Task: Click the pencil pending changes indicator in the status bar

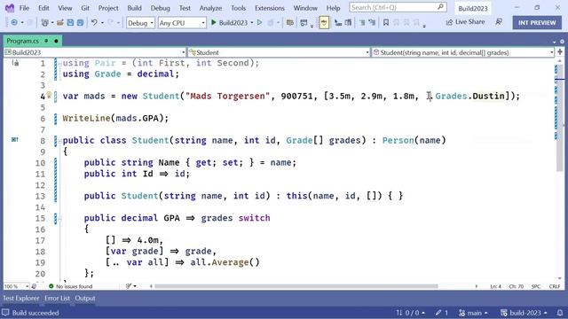Action: tap(442, 313)
